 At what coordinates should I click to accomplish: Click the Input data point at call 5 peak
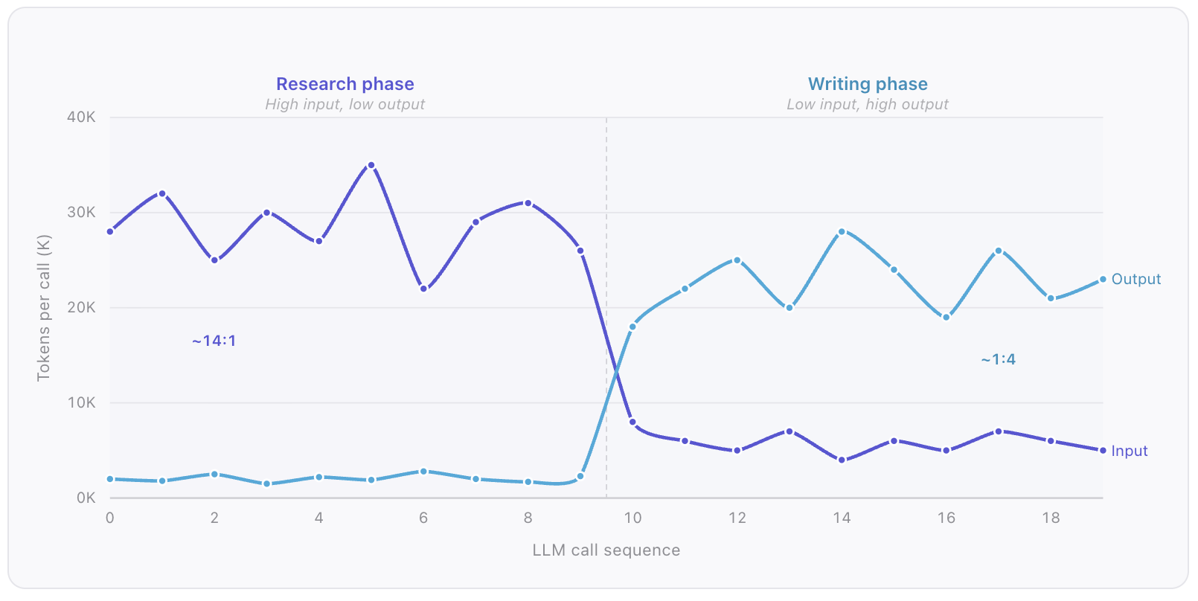(371, 165)
